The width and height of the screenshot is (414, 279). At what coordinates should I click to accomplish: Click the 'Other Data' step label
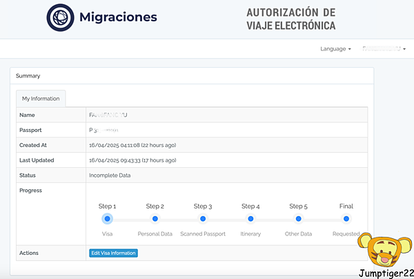pyautogui.click(x=298, y=234)
